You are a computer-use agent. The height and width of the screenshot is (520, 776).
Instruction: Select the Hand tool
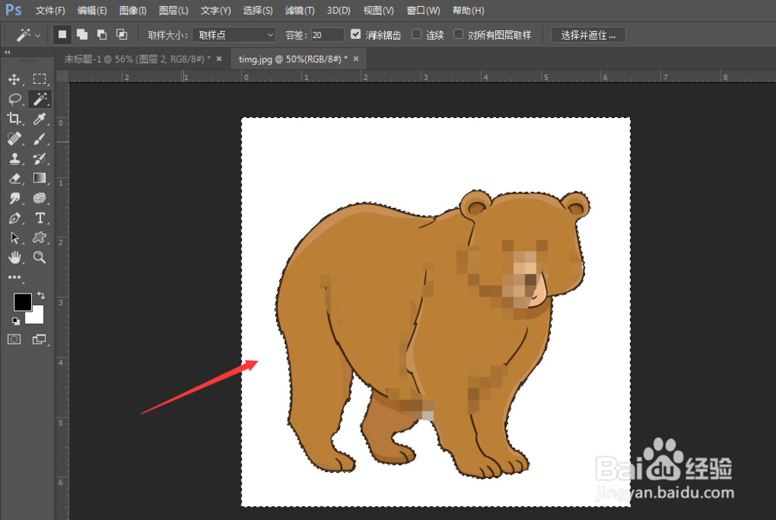14,257
